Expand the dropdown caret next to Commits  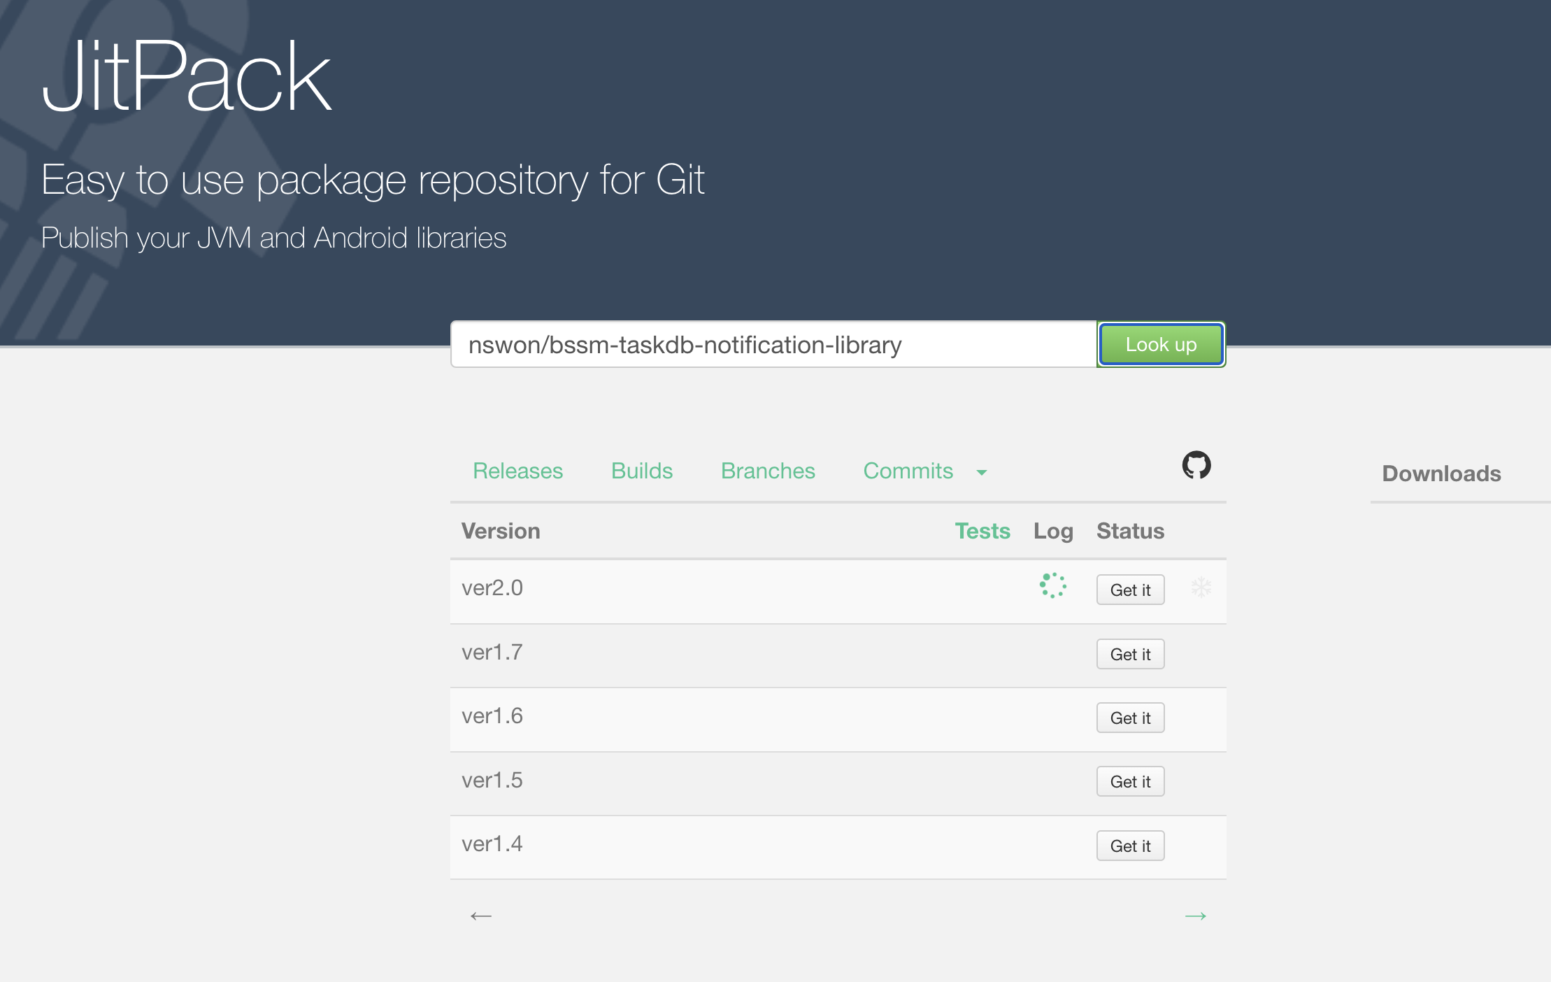point(982,473)
